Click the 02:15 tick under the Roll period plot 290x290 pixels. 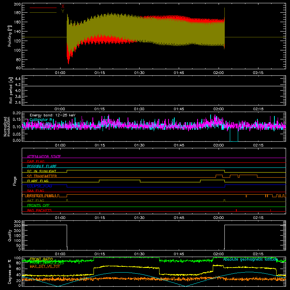258,109
